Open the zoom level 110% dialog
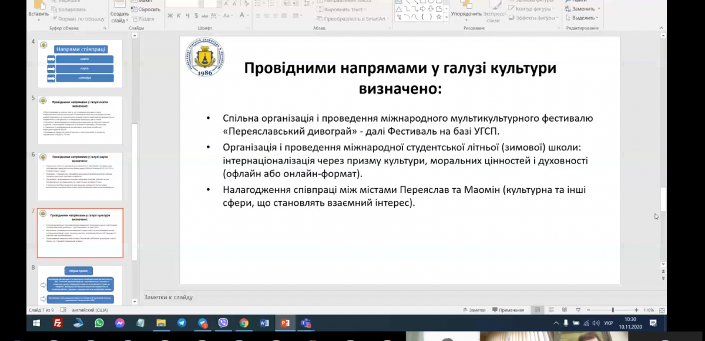 (649, 310)
